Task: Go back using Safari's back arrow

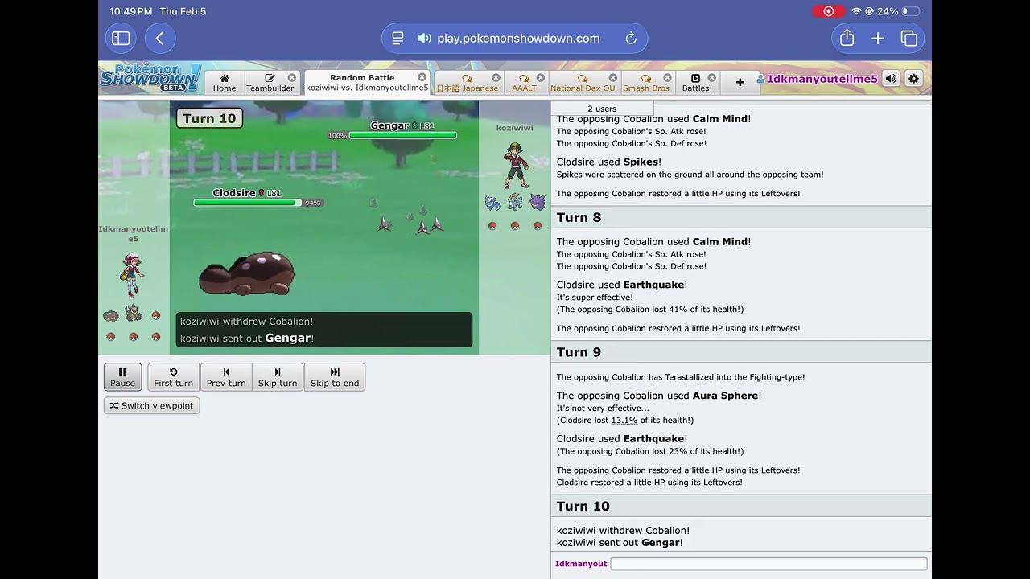Action: click(x=159, y=38)
